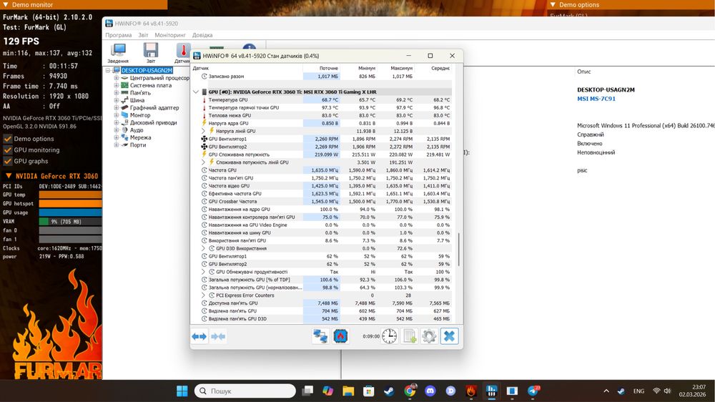
Task: Click the clock reset timer icon
Action: click(x=389, y=336)
